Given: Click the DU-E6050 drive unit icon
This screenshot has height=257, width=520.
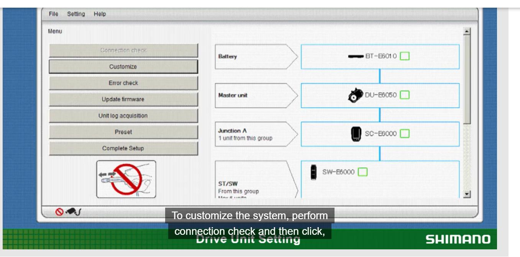Looking at the screenshot, I should pyautogui.click(x=355, y=95).
